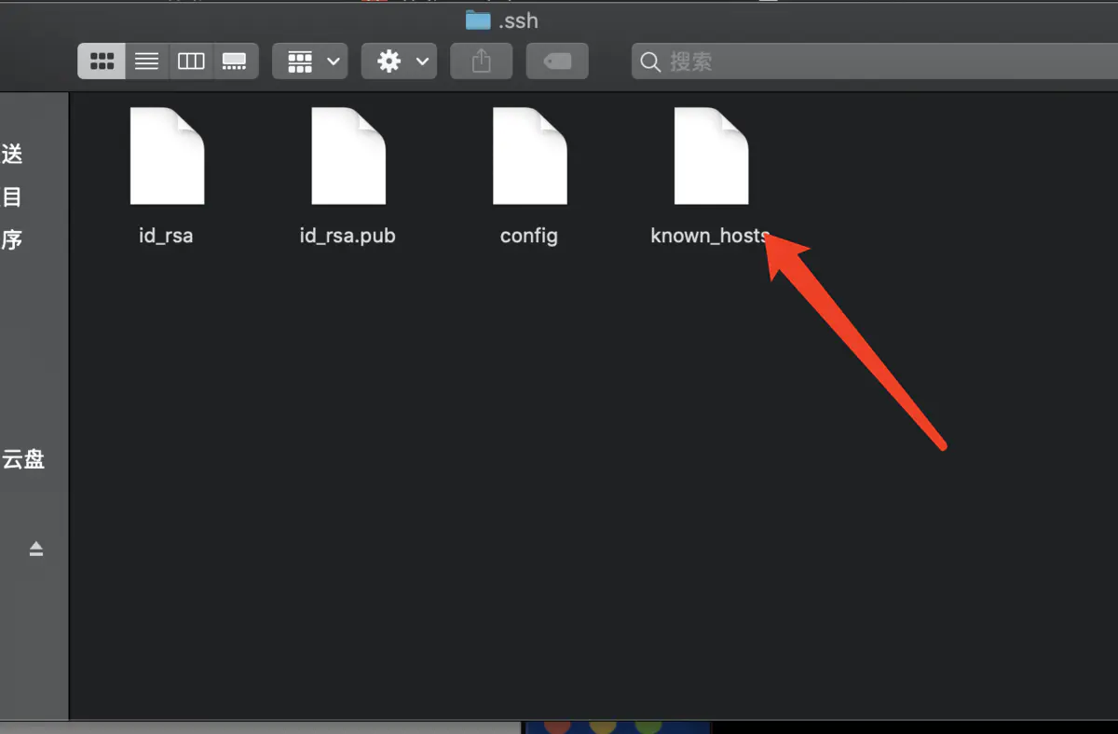Image resolution: width=1118 pixels, height=734 pixels.
Task: Click the eject icon in sidebar
Action: point(36,549)
